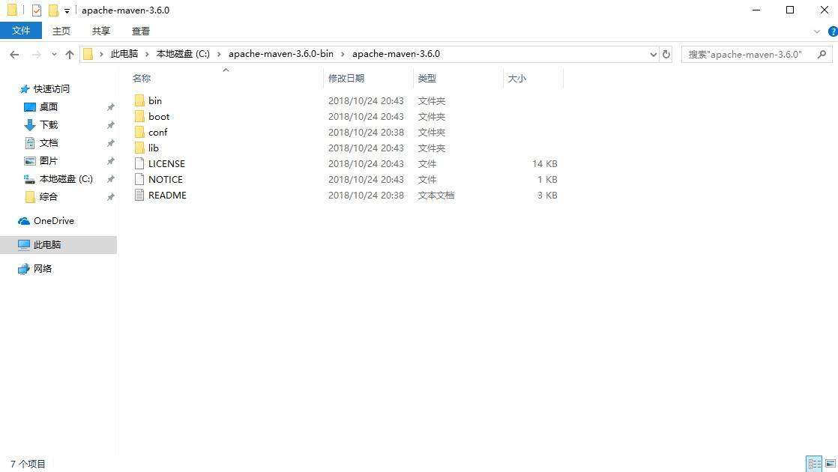Expand the chevron after 本地磁盘 (C:) breadcrumb
The image size is (838, 472).
(x=219, y=54)
